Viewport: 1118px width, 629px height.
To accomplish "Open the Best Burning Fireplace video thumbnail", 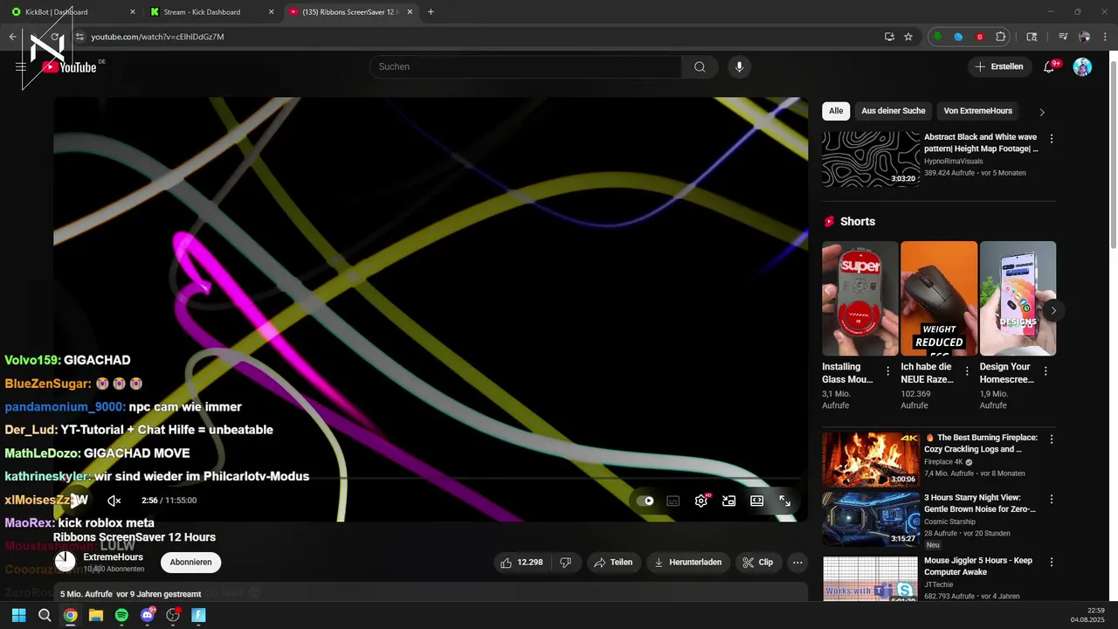I will (x=871, y=460).
